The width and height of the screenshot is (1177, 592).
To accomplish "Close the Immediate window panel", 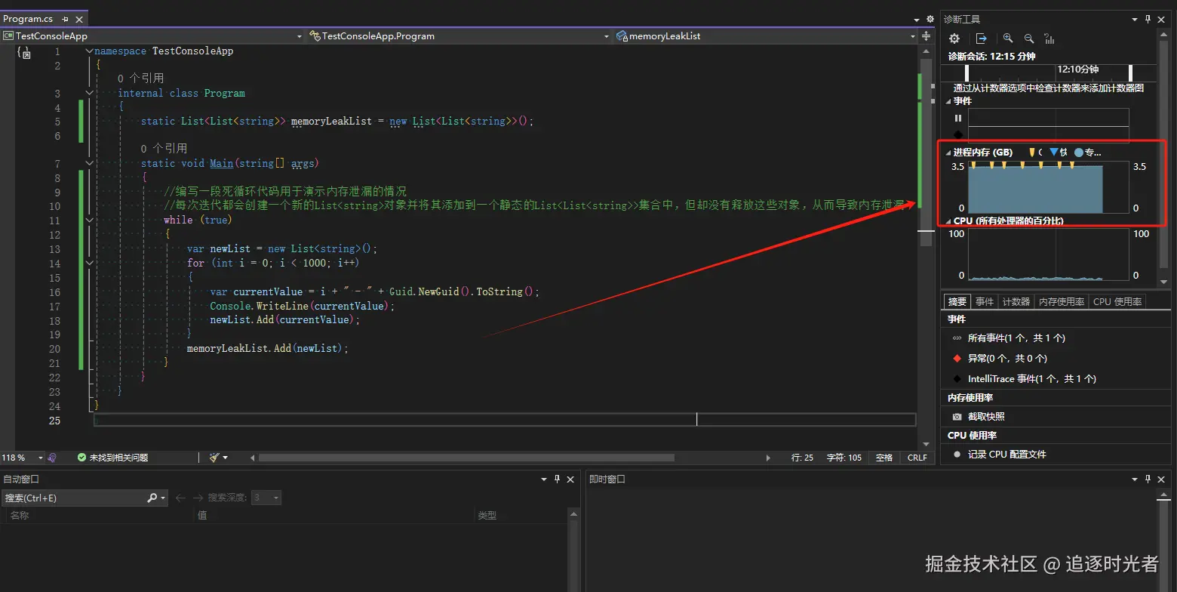I will 1160,479.
